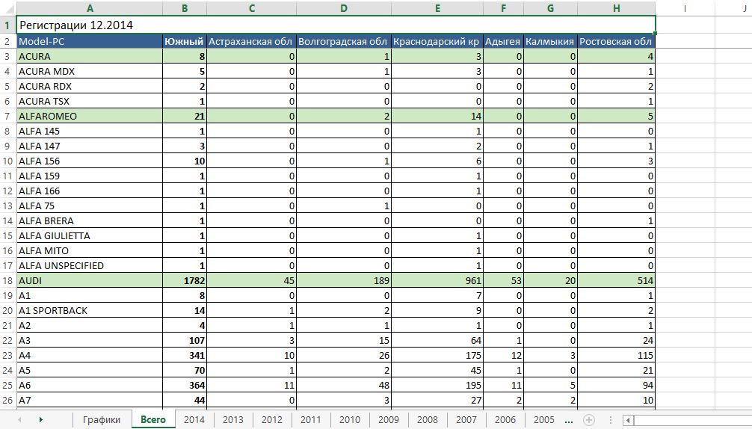The width and height of the screenshot is (752, 429).
Task: Open the 2006 sheet tab
Action: pos(505,419)
